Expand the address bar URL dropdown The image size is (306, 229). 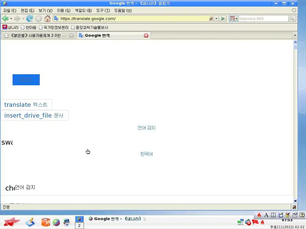216,19
